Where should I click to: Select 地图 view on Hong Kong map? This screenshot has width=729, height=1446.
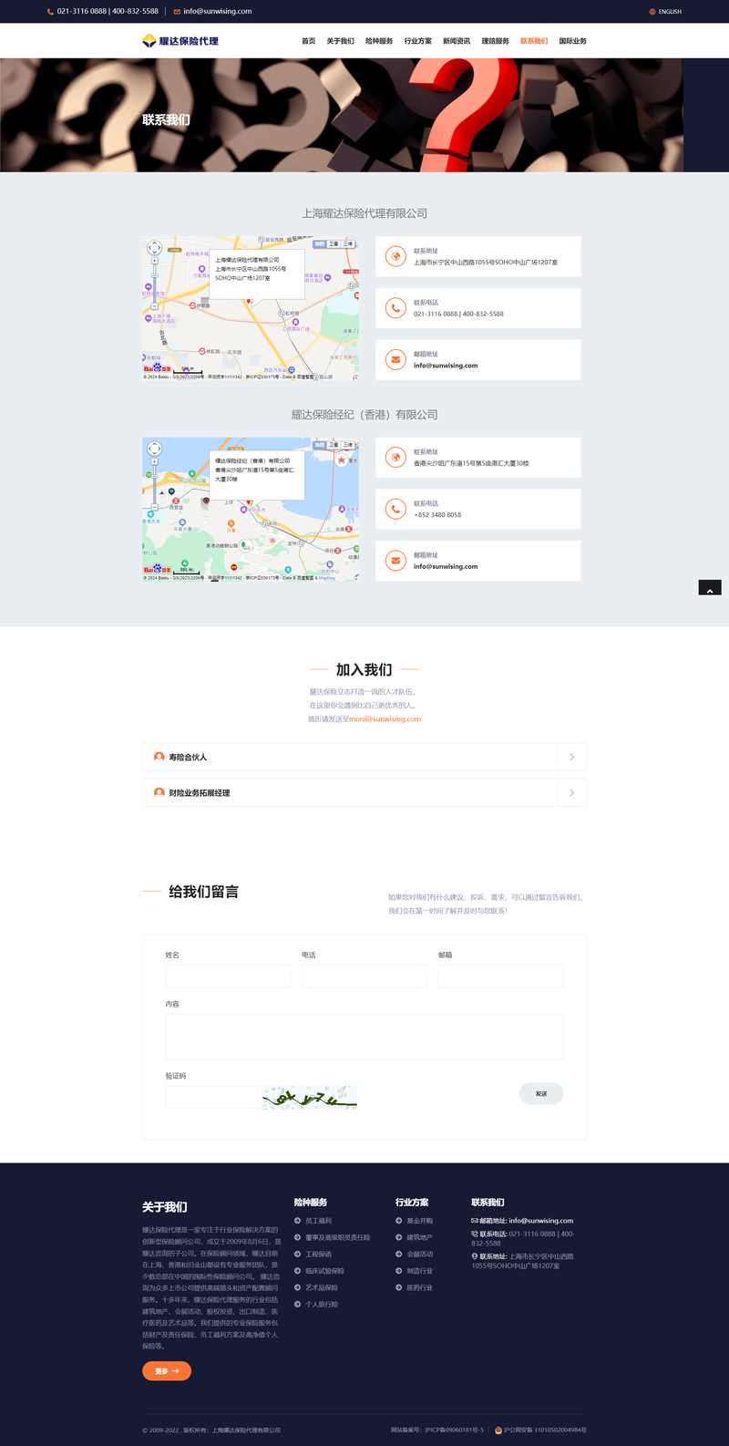[320, 445]
